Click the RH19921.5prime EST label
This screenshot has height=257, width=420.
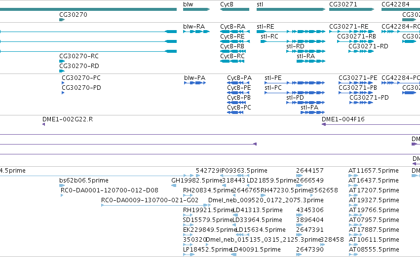[x=208, y=211]
